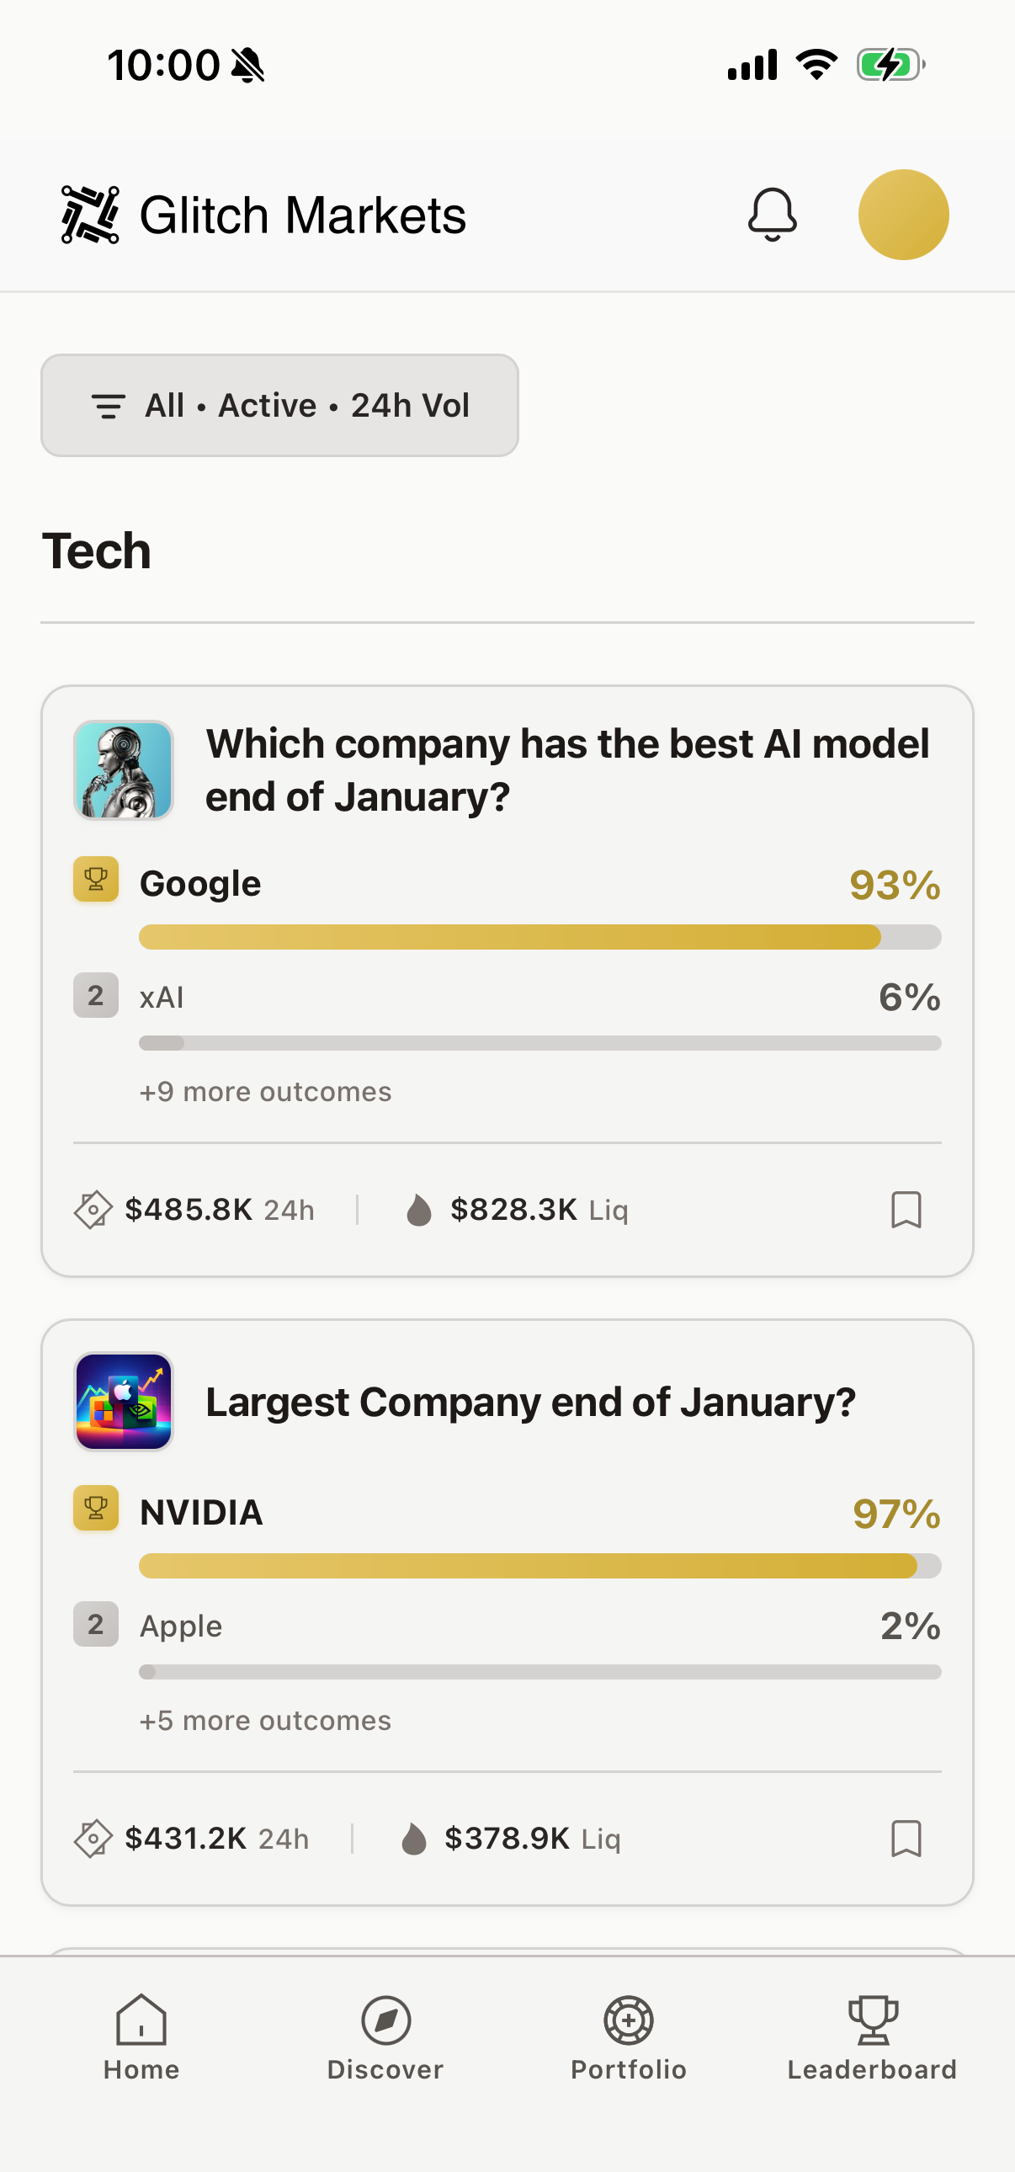Open the filter icon in the filter pill

[109, 406]
